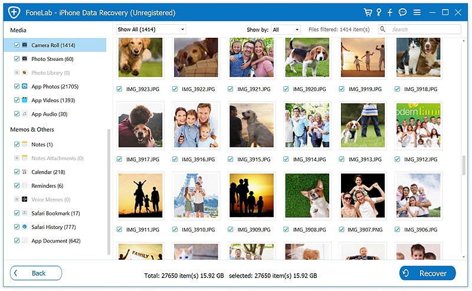Uncheck the Camera Roll checkbox
This screenshot has height=291, width=472.
[x=17, y=45]
